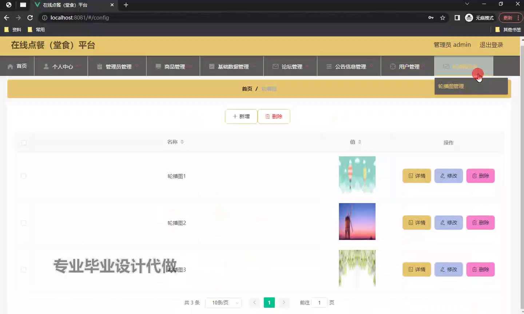Bookmark this page with the star icon

click(x=442, y=17)
